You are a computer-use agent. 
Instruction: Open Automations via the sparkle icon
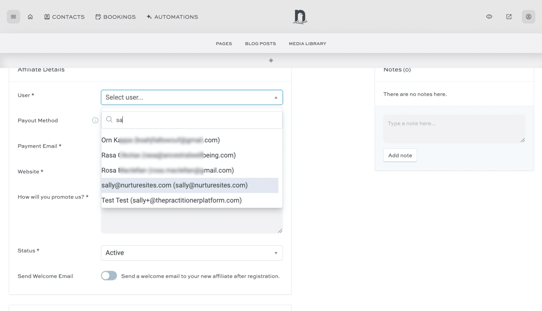[x=149, y=16]
